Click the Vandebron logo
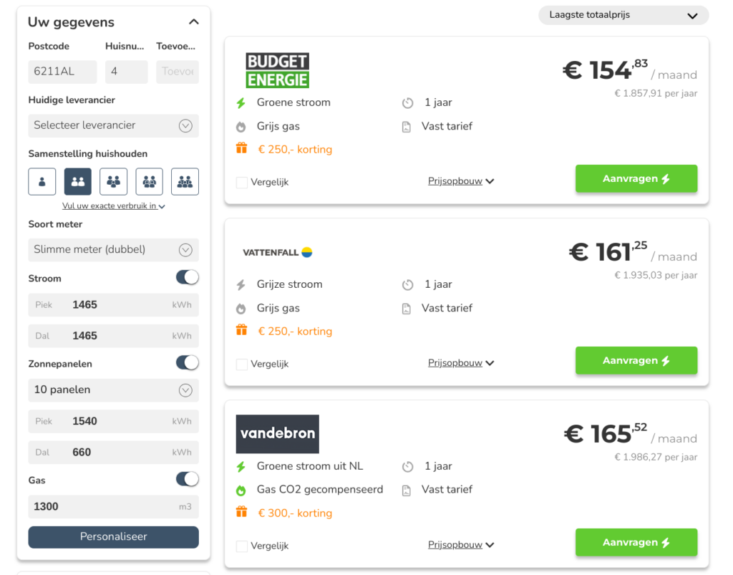733x575 pixels. coord(277,434)
